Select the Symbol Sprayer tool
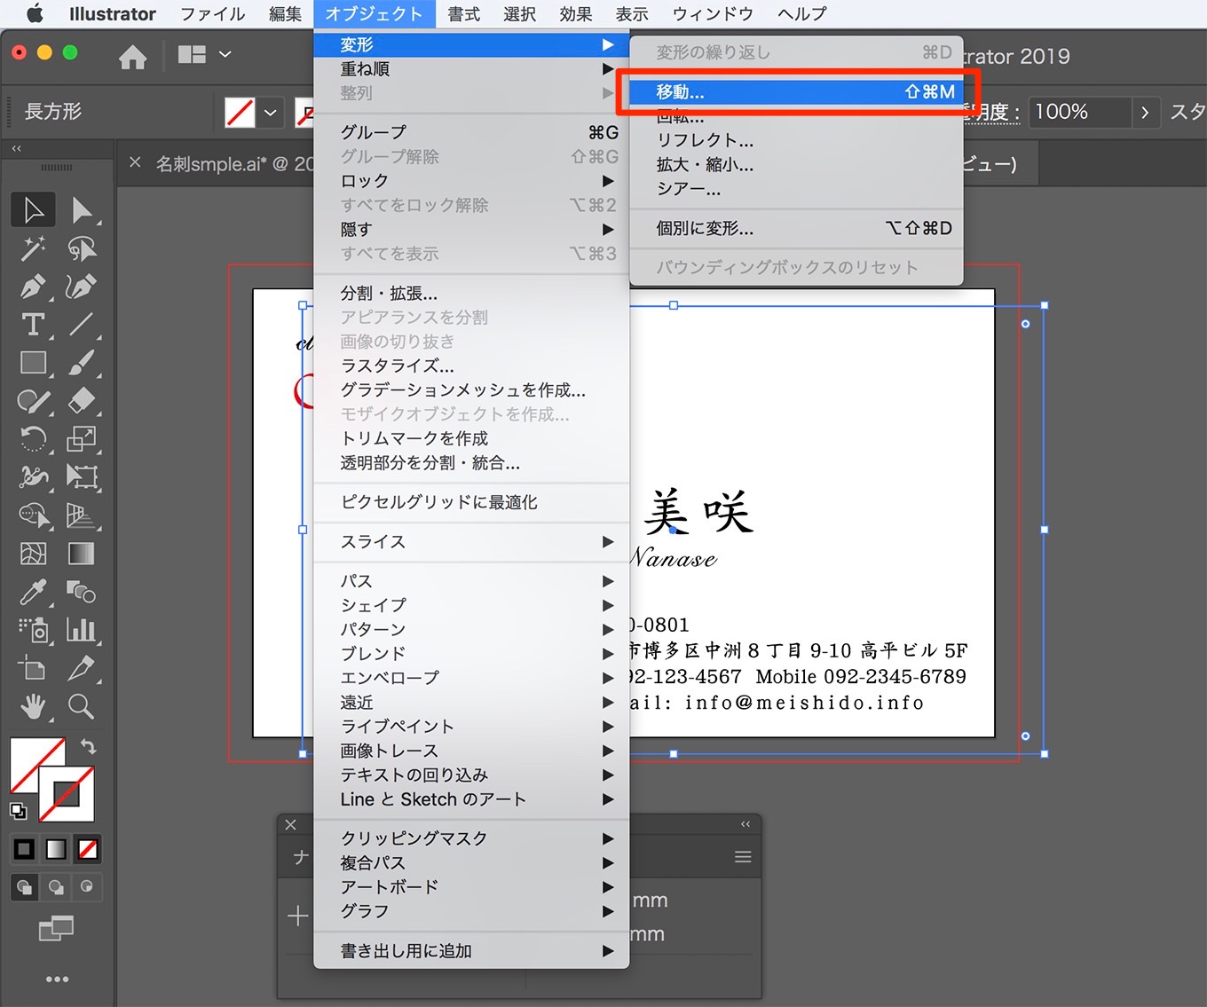Image resolution: width=1207 pixels, height=1007 pixels. (34, 630)
